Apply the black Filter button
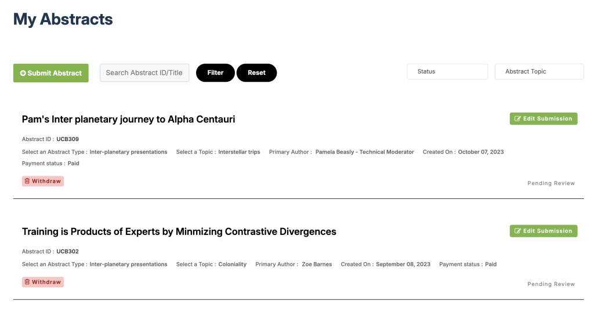 215,73
